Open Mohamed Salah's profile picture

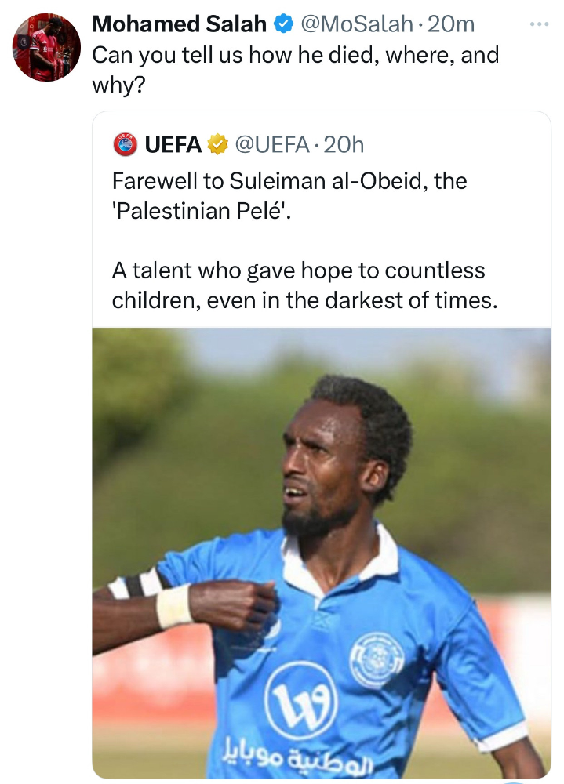46,47
